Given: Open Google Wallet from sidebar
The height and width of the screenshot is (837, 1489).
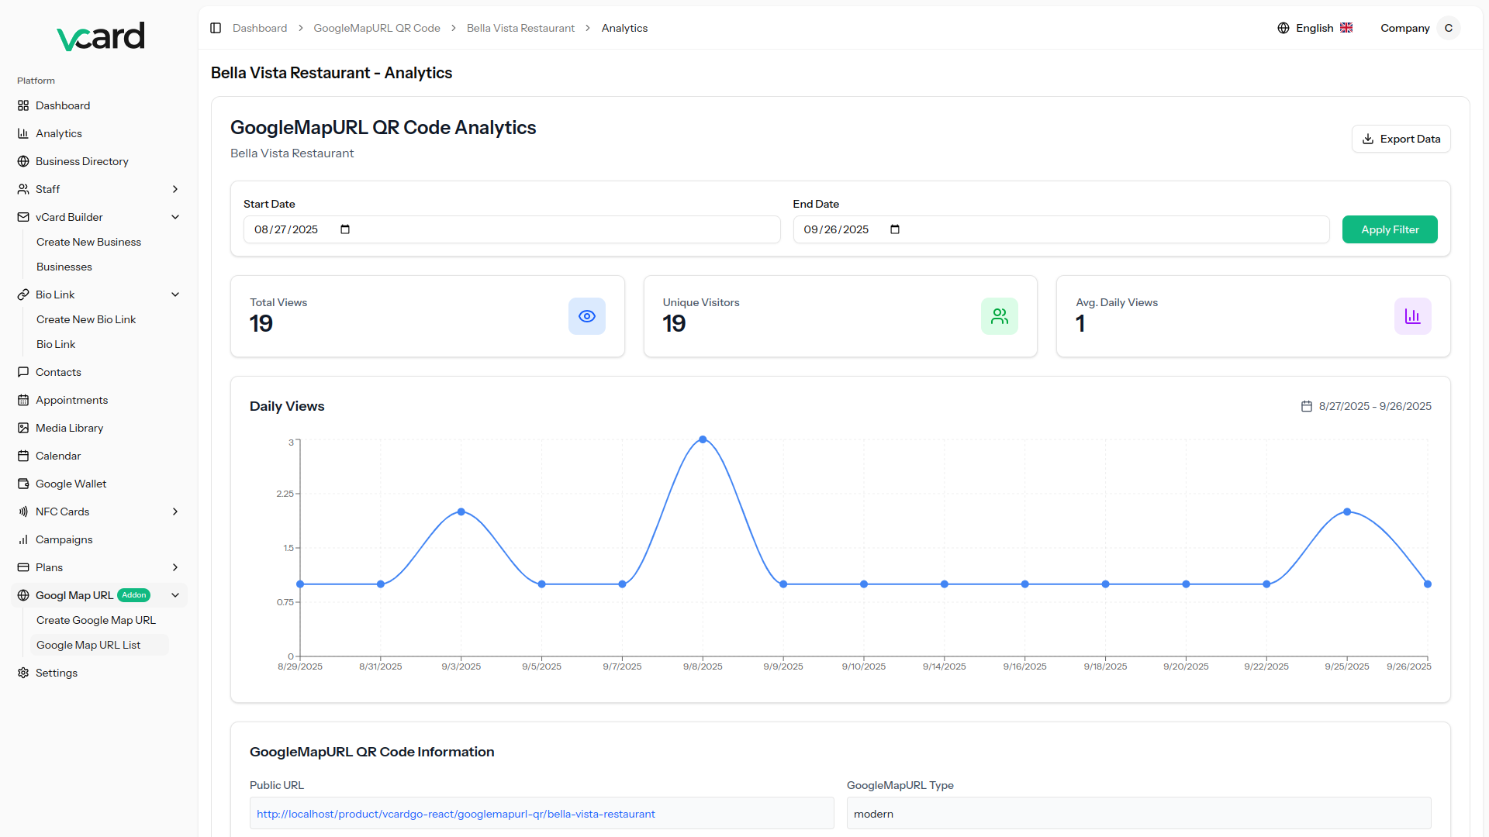Looking at the screenshot, I should (x=71, y=484).
